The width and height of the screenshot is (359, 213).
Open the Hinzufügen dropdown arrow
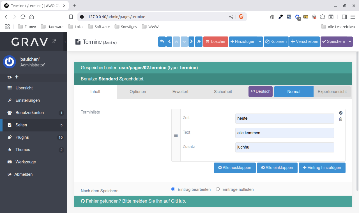[x=260, y=41]
